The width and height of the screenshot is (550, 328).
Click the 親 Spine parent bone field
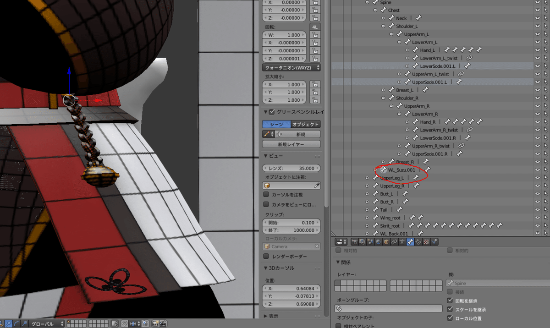[x=498, y=284]
